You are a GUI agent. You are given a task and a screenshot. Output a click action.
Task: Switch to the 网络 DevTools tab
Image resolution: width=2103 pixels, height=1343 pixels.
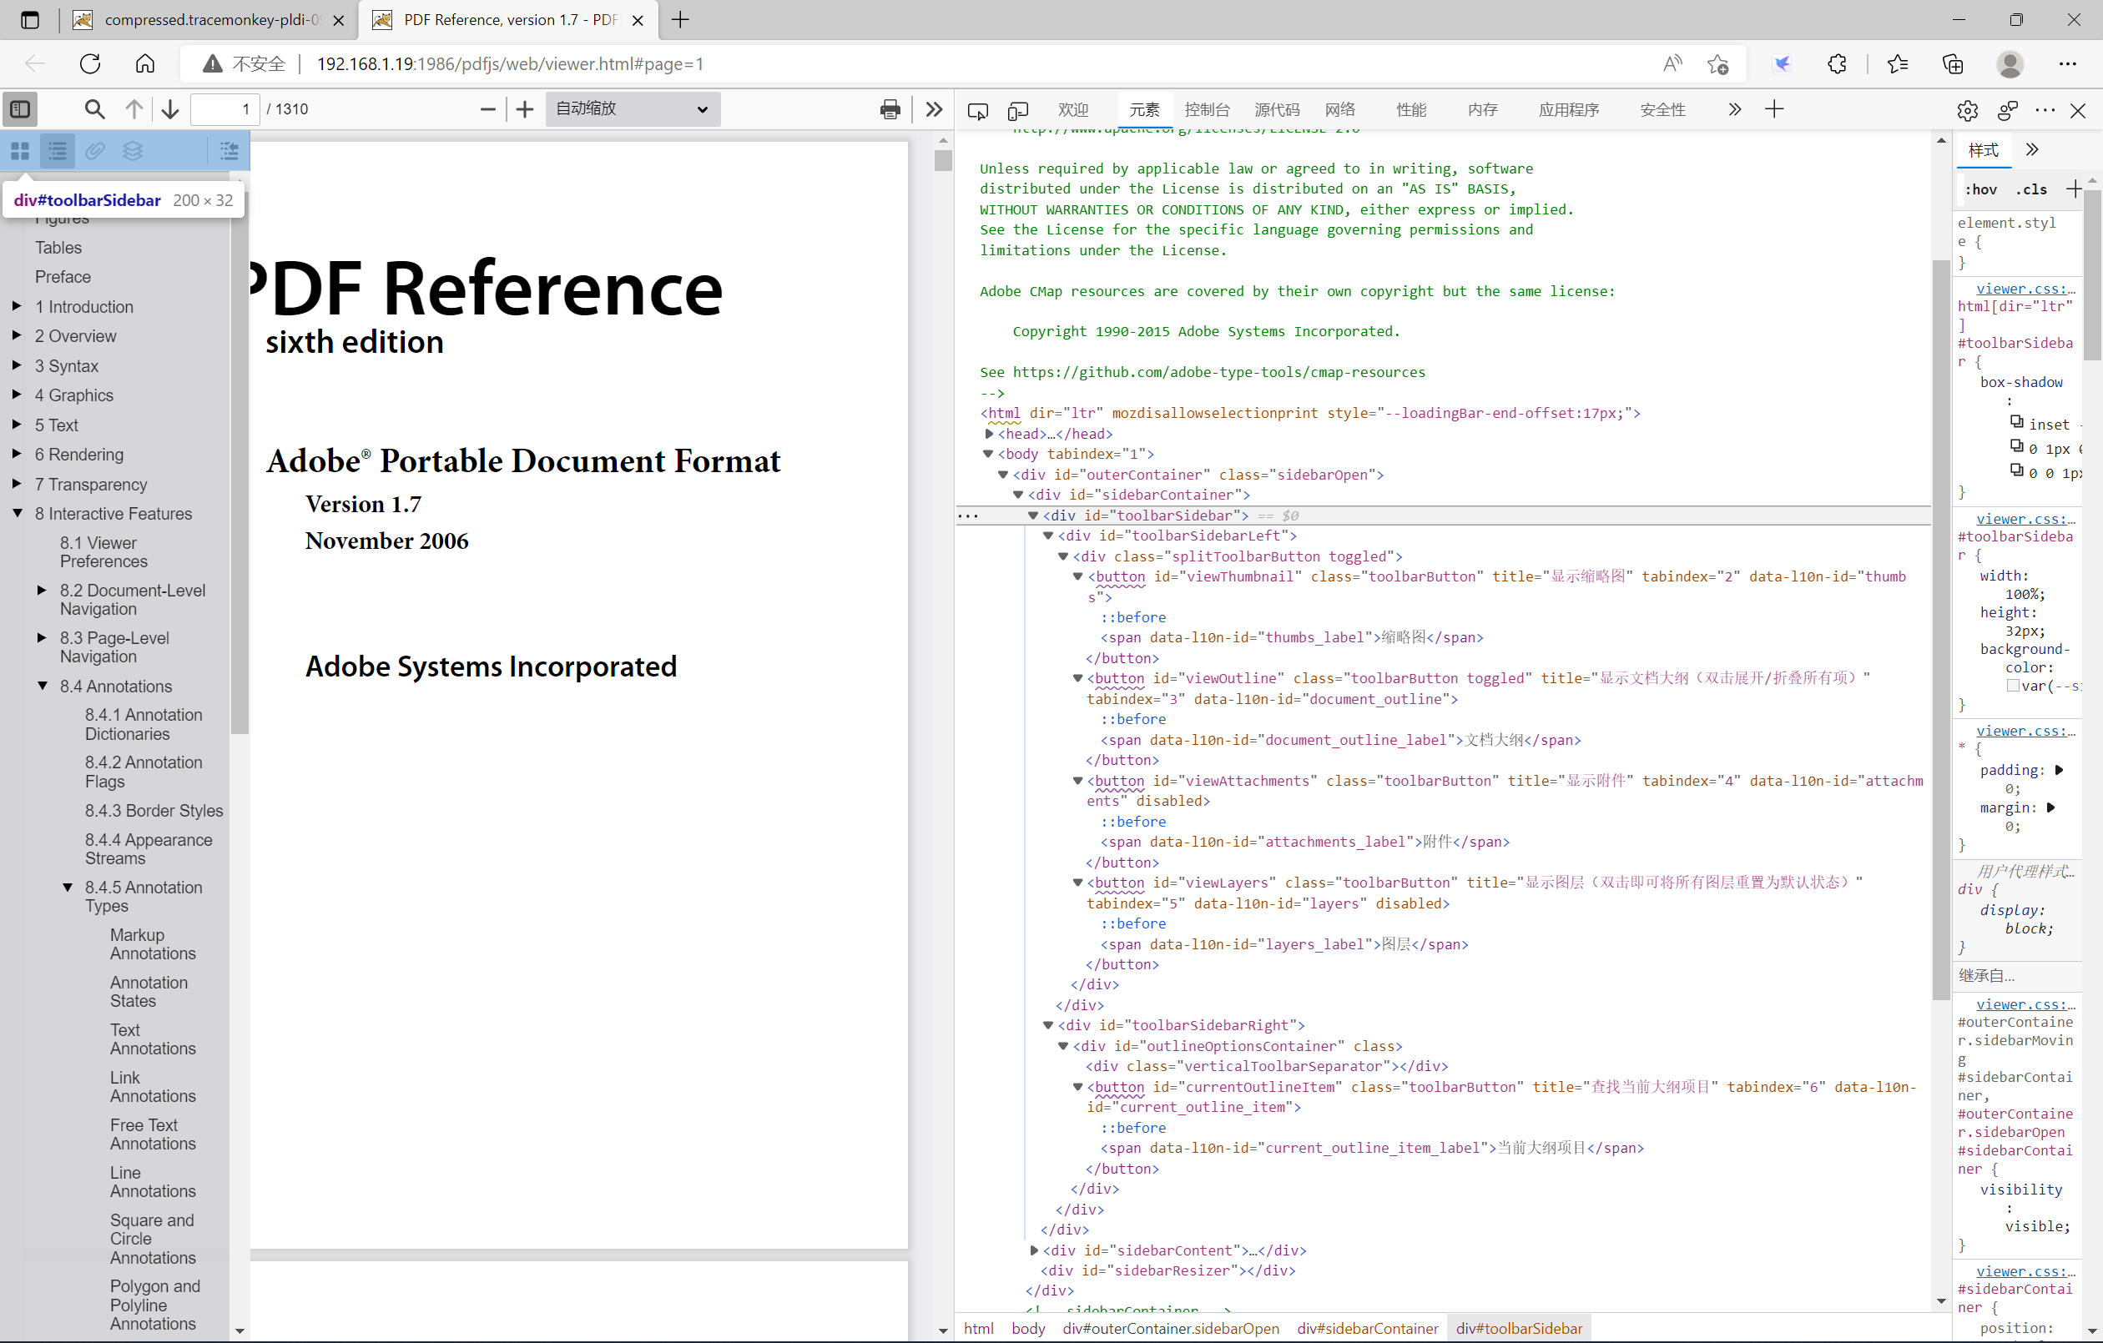1339,110
